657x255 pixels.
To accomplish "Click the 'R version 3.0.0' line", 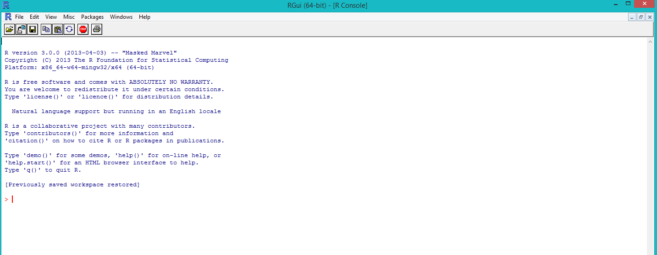I will [x=91, y=53].
